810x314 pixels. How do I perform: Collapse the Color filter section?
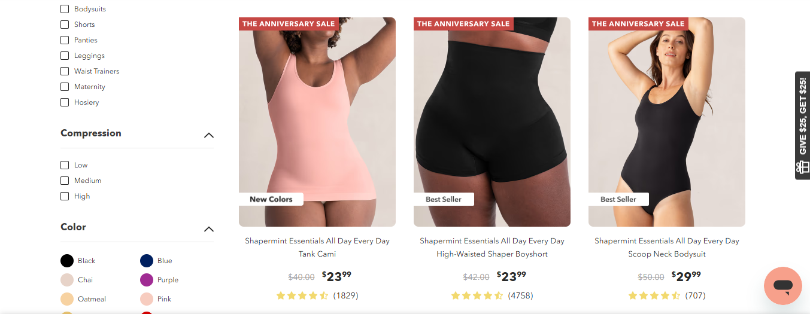coord(208,229)
